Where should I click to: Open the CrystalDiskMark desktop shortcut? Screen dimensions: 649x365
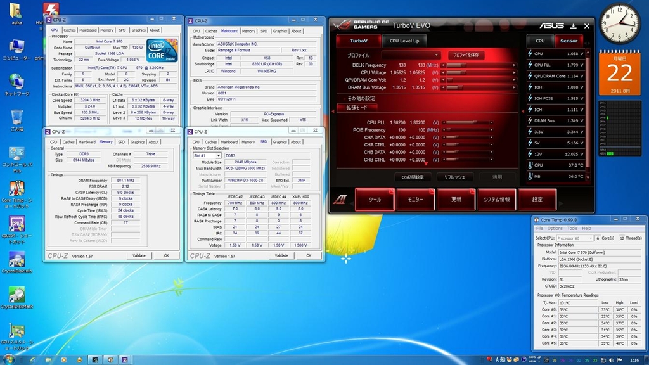(x=16, y=298)
